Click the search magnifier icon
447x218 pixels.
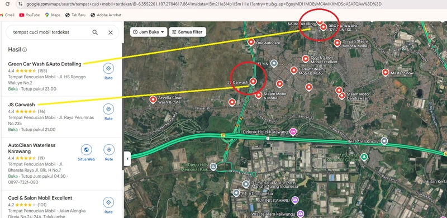tap(95, 32)
